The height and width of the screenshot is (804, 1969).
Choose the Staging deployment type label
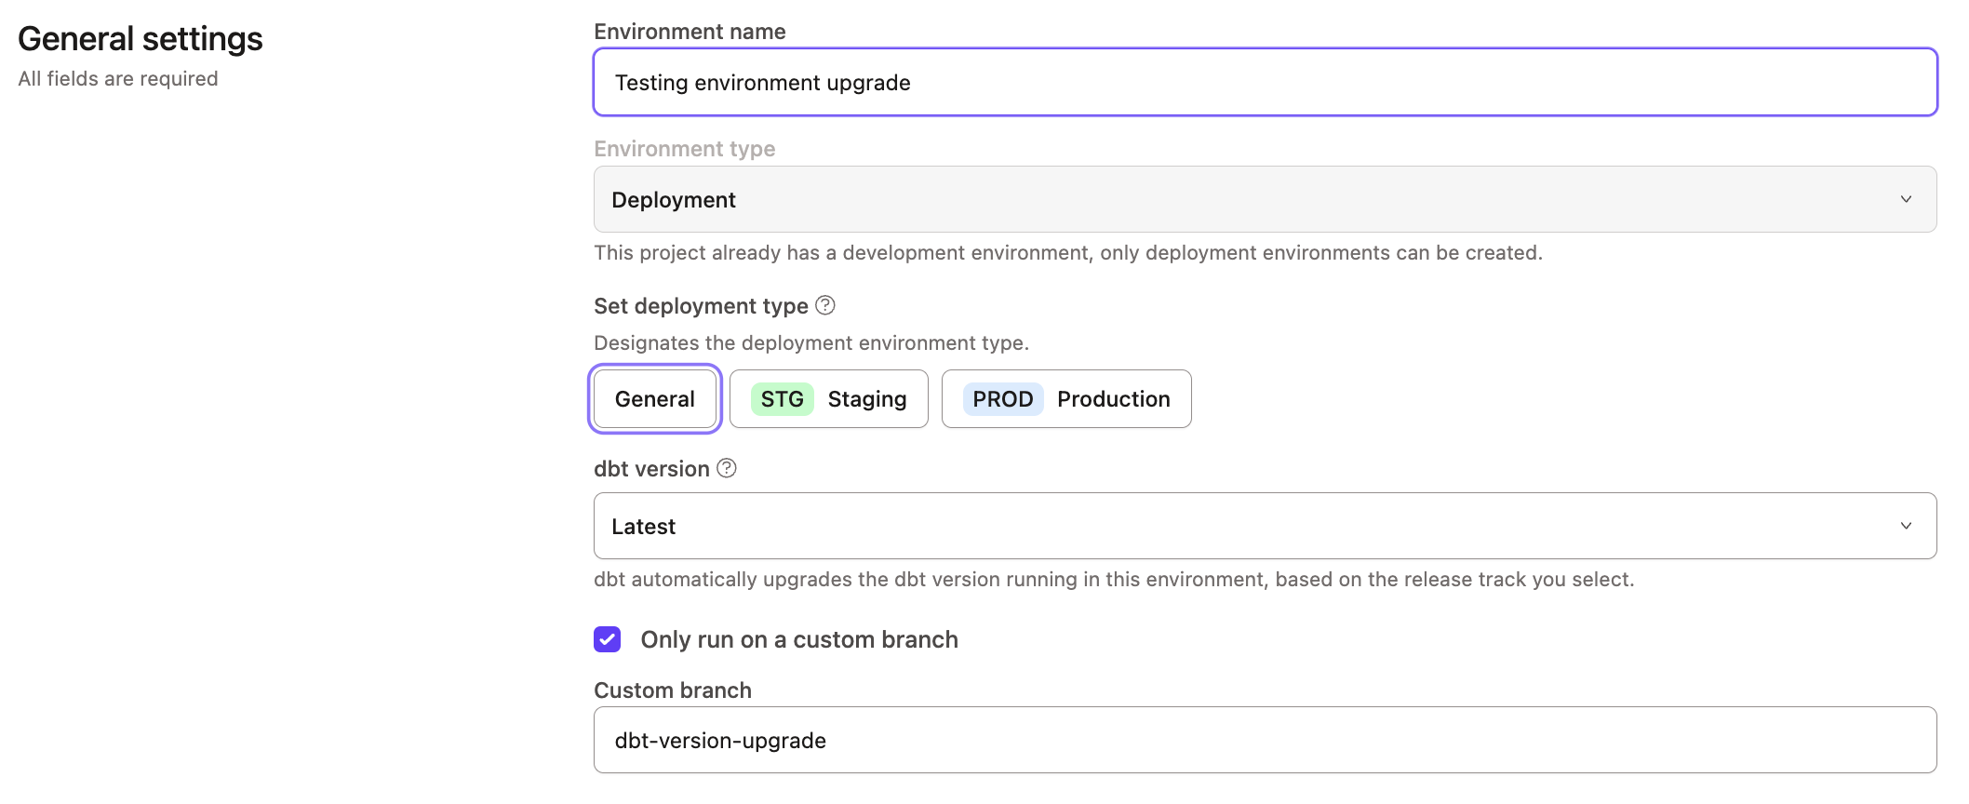pyautogui.click(x=866, y=399)
